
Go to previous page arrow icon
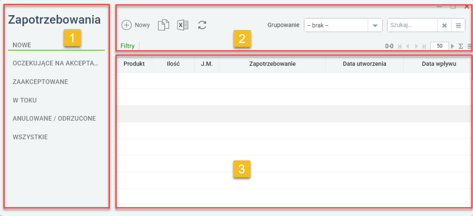[x=407, y=47]
